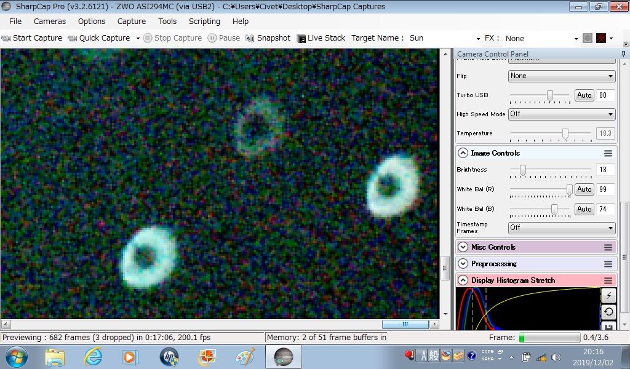
Task: Click the preview horizontal scrollbar left arrow
Action: pos(5,324)
